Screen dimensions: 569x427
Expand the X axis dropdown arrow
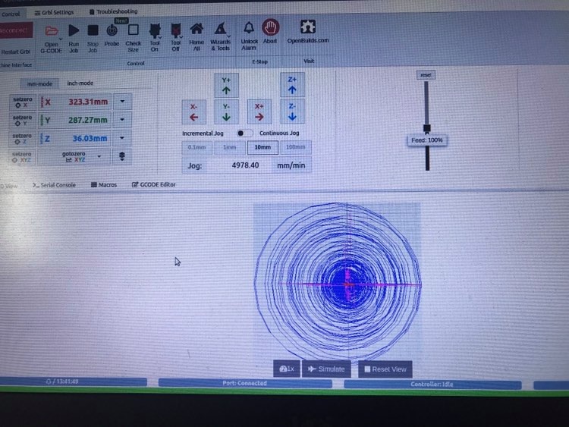(123, 102)
